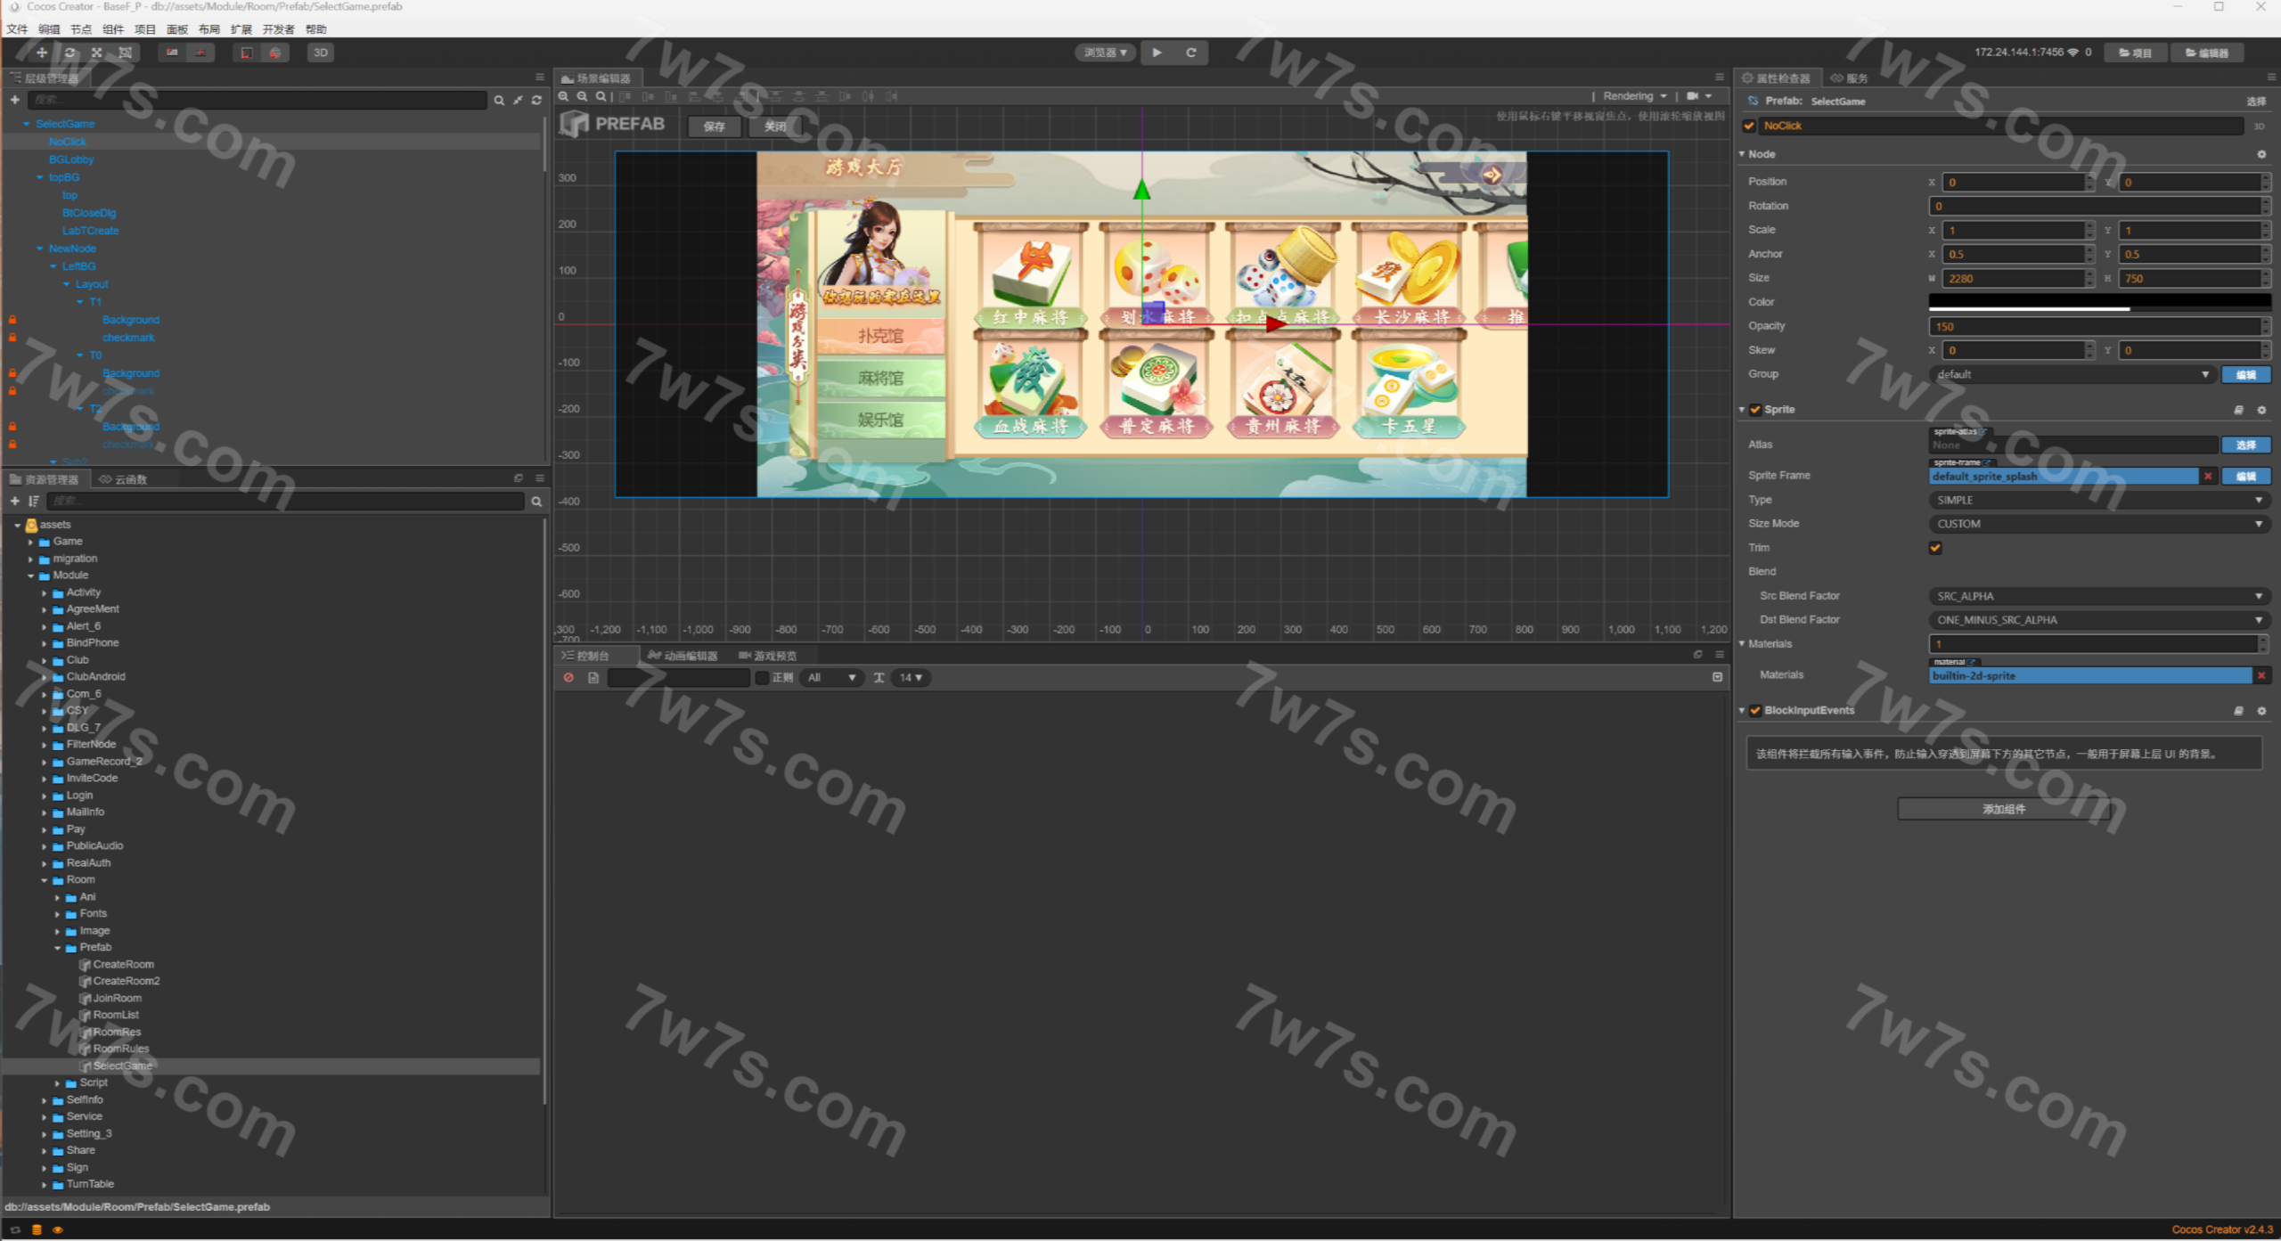Click the play preview button
2281x1241 pixels.
pyautogui.click(x=1157, y=53)
